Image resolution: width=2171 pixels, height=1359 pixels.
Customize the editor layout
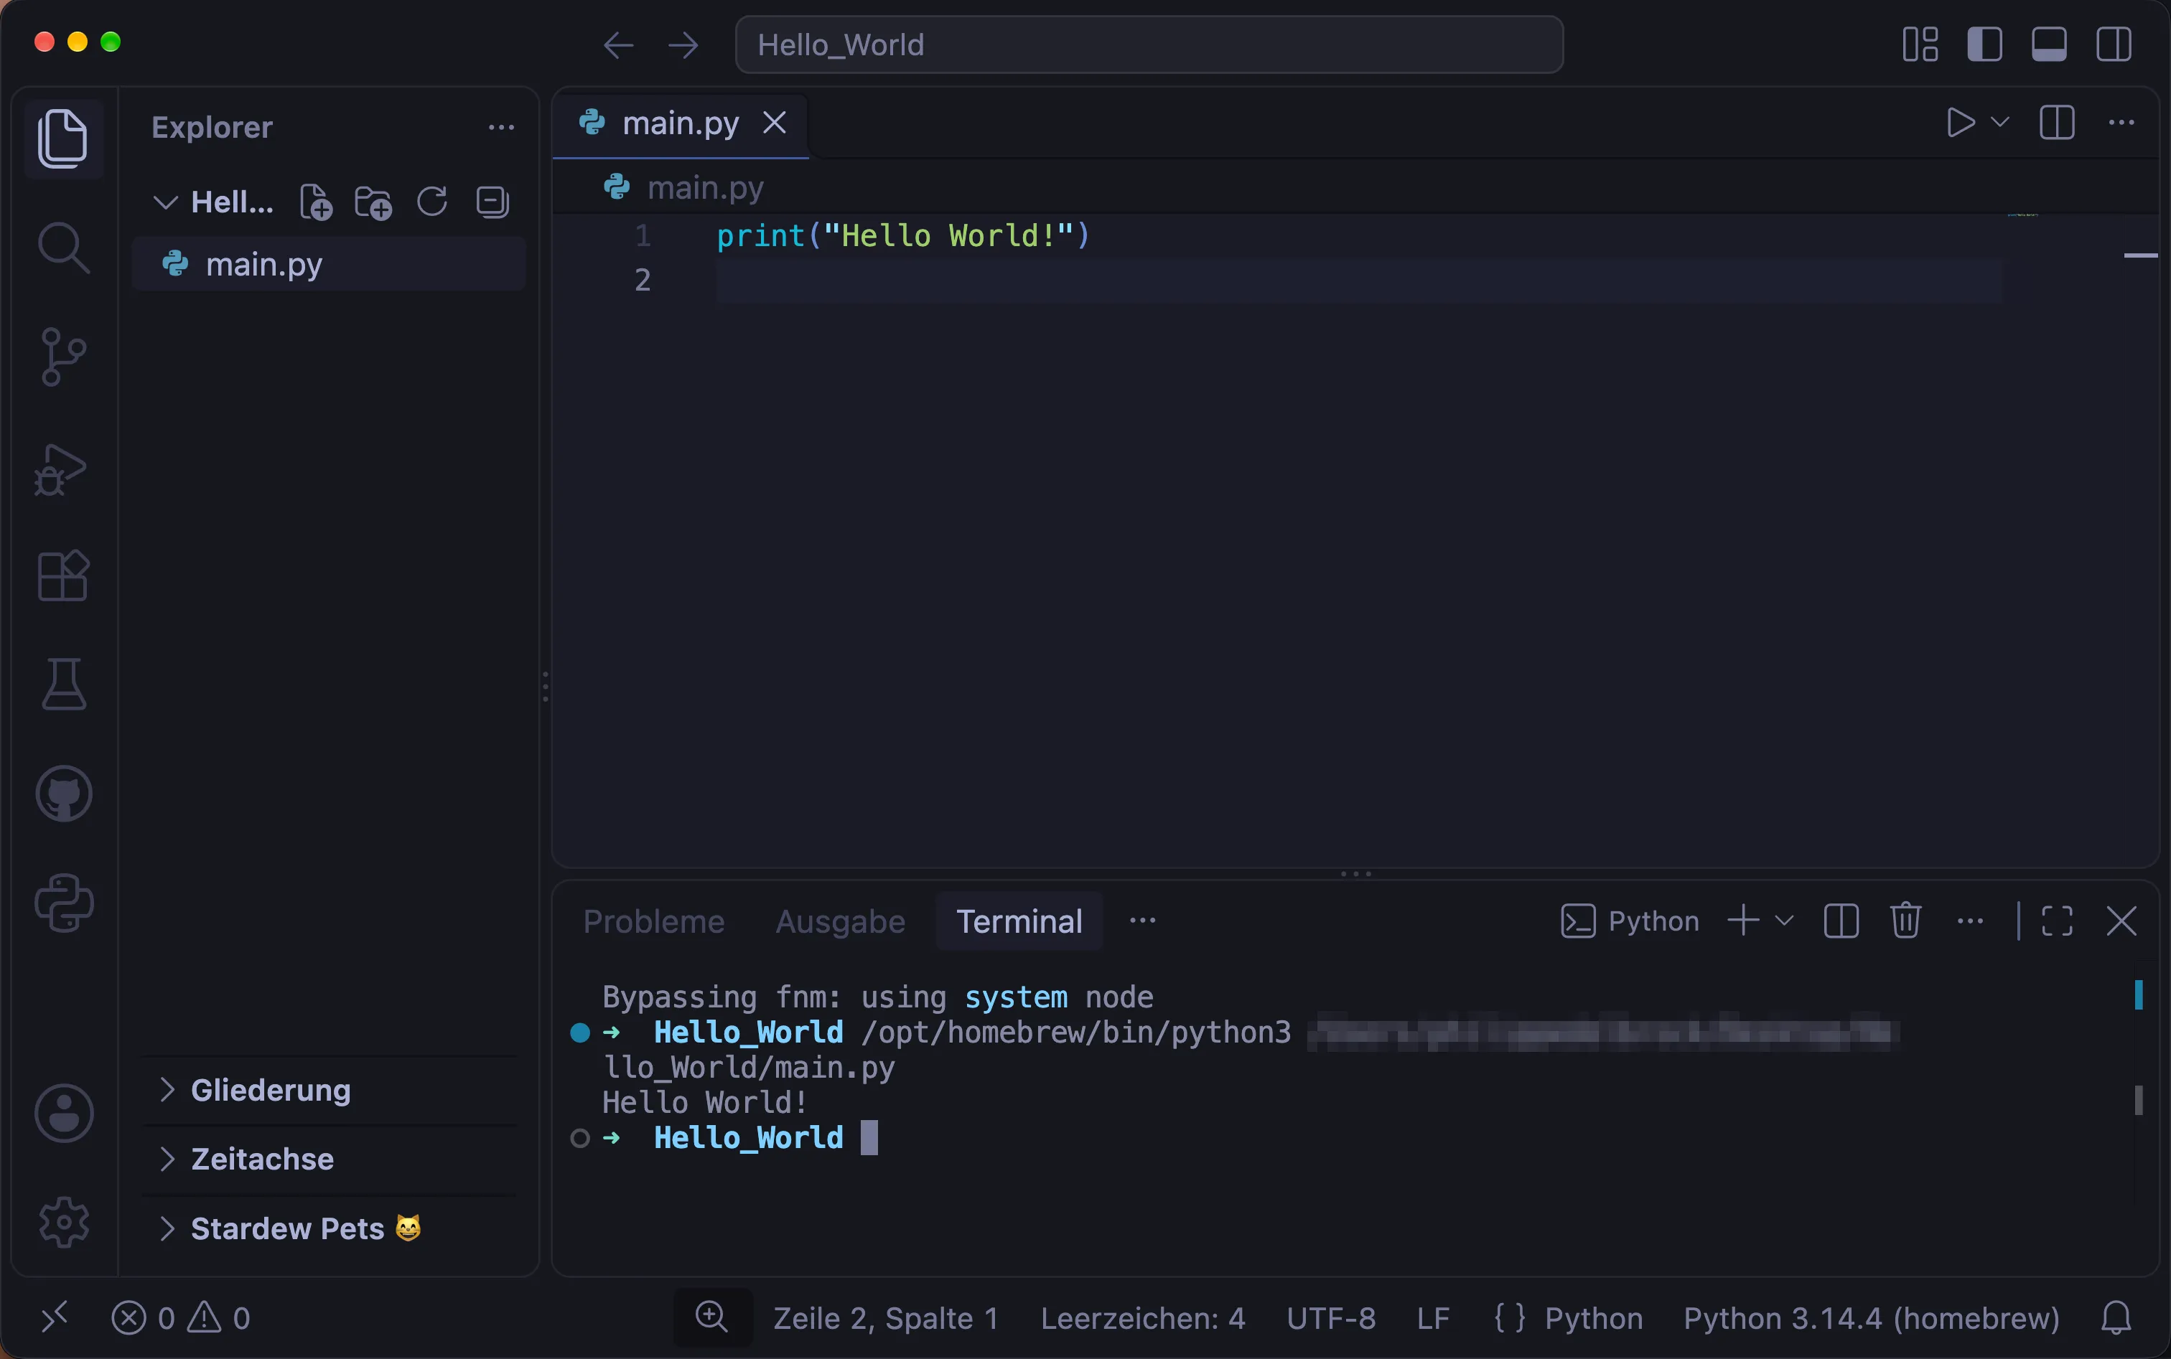tap(1920, 44)
